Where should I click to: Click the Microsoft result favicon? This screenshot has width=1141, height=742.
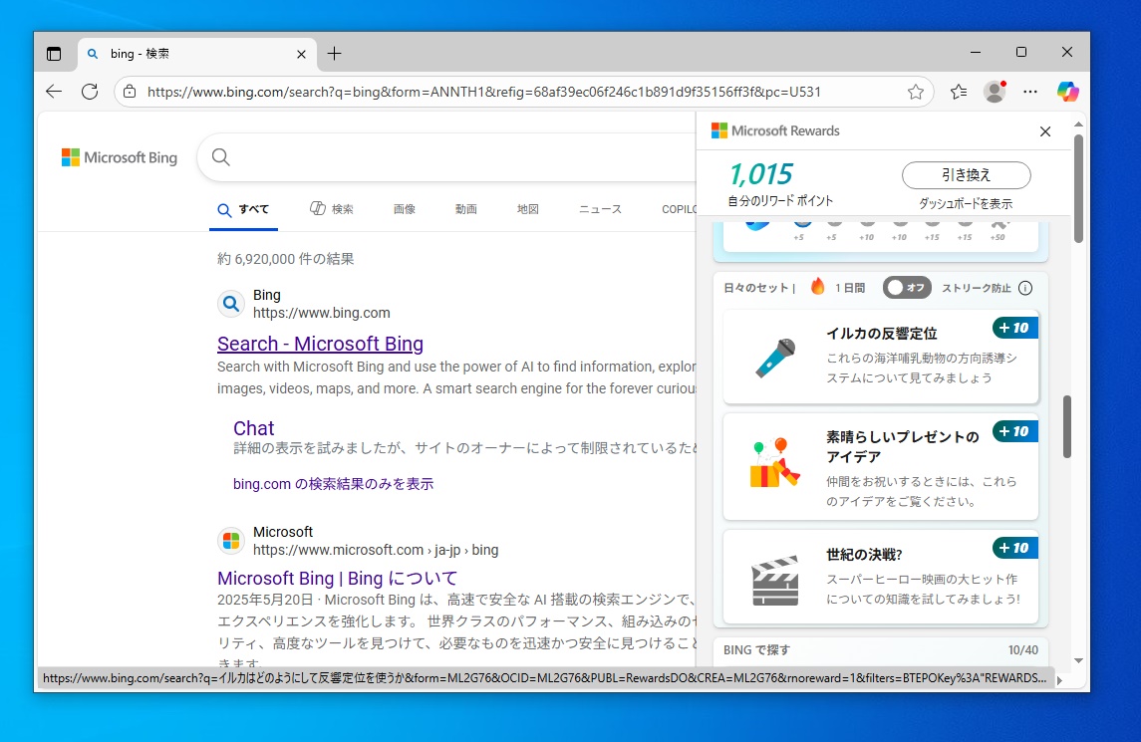[x=230, y=541]
